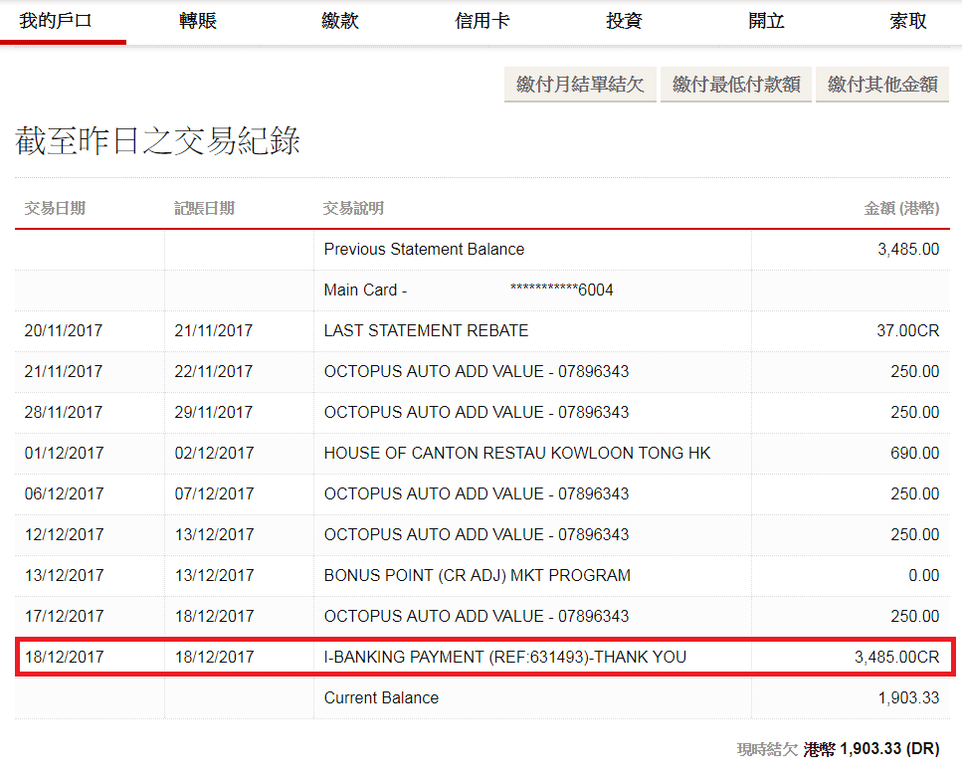Image resolution: width=962 pixels, height=779 pixels.
Task: Click the 開立 menu item
Action: click(x=766, y=21)
